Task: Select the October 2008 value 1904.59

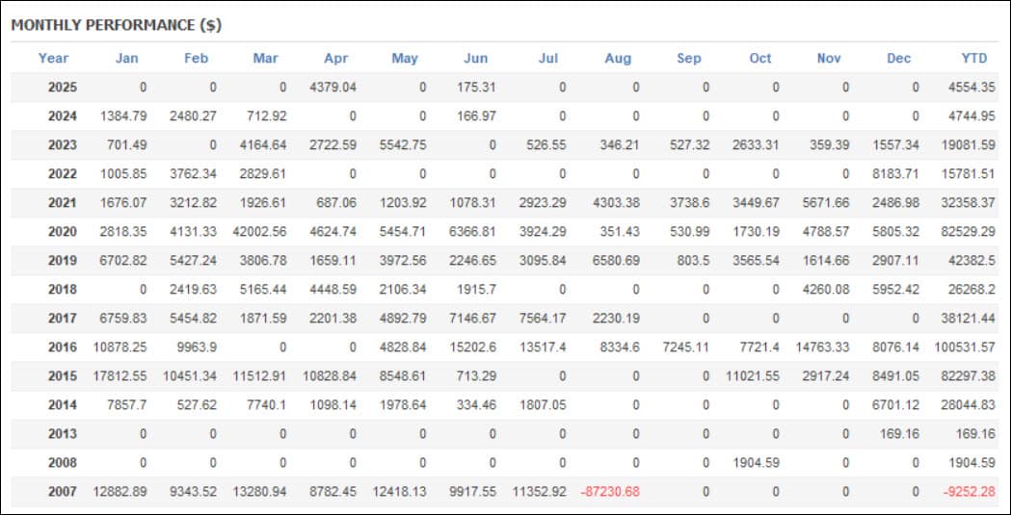Action: 756,463
